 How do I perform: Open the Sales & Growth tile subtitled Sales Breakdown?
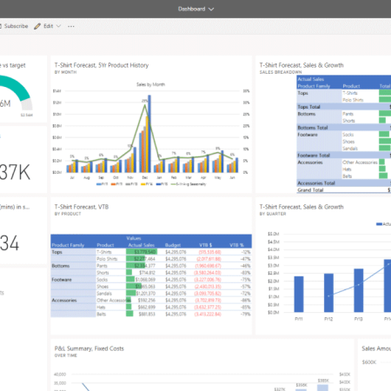pyautogui.click(x=302, y=65)
